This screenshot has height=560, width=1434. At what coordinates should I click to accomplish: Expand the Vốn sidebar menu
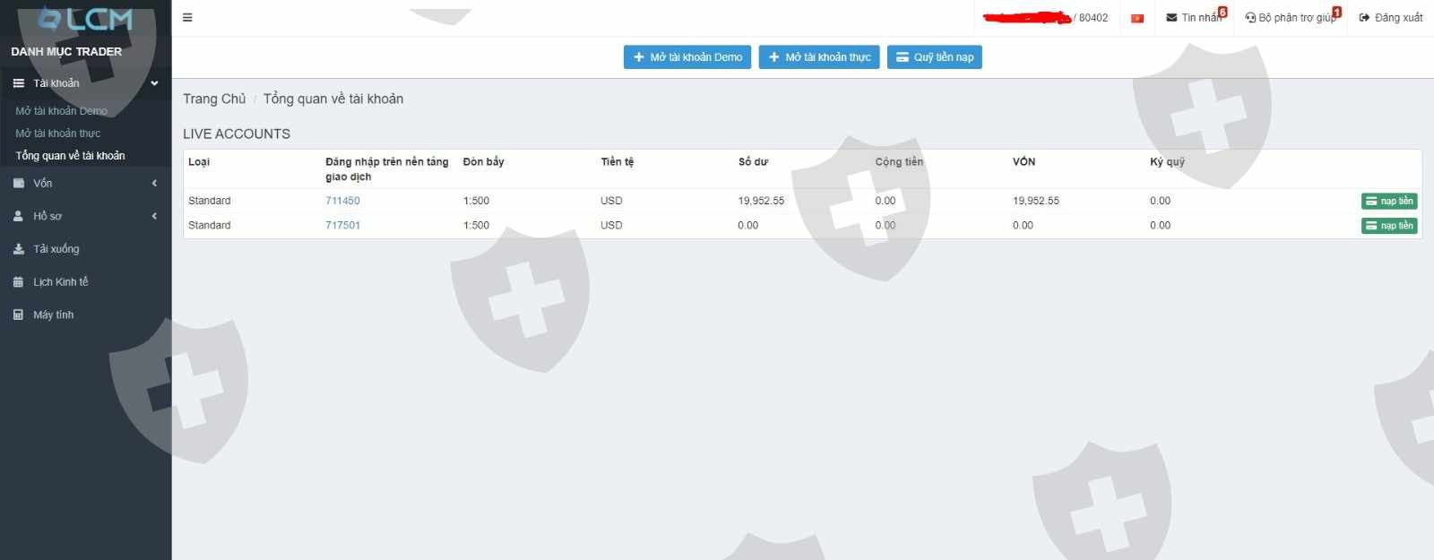(x=85, y=184)
